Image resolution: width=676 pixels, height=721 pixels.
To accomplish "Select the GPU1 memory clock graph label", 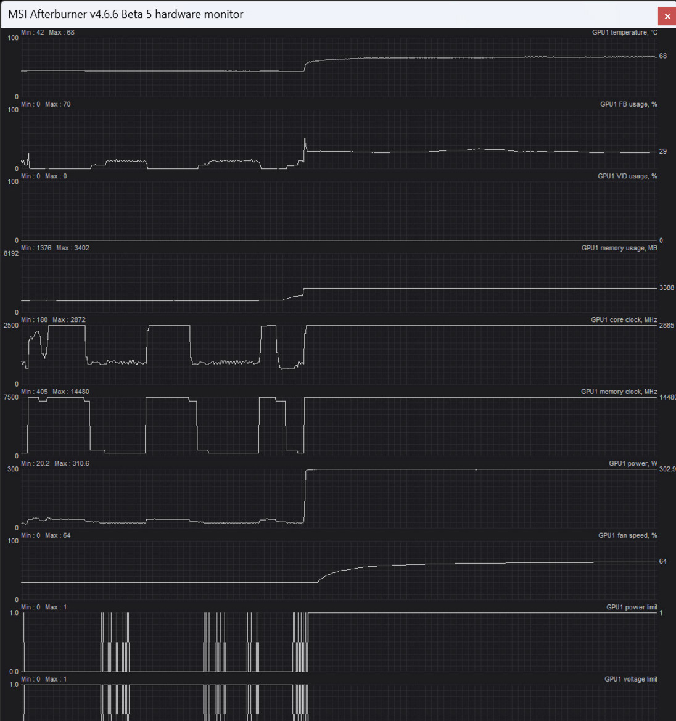I will tap(619, 391).
